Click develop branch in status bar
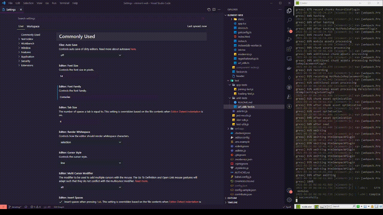The width and height of the screenshot is (383, 215). click(15, 207)
